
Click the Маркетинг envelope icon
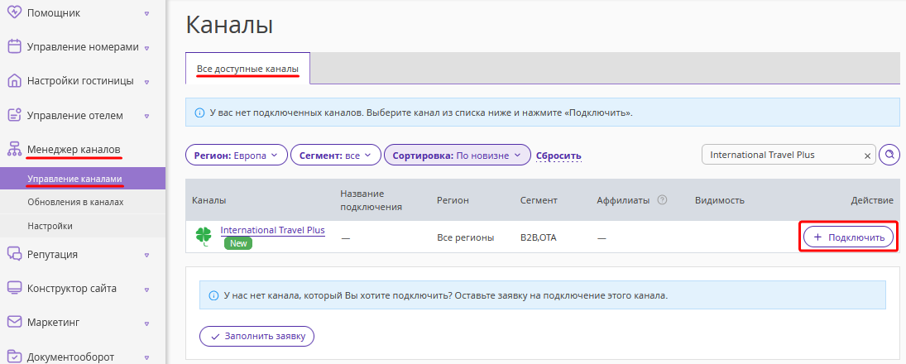(x=14, y=322)
